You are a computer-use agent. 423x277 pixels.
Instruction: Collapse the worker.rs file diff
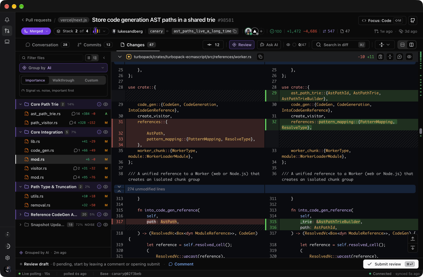[120, 57]
